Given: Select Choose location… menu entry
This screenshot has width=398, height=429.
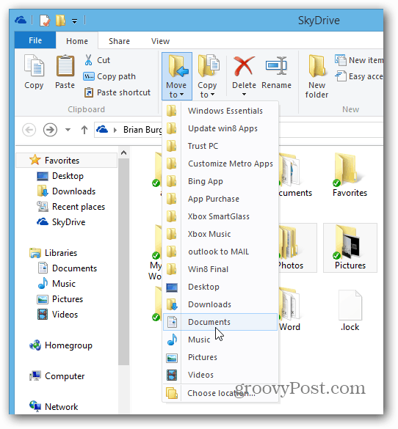Looking at the screenshot, I should point(220,393).
